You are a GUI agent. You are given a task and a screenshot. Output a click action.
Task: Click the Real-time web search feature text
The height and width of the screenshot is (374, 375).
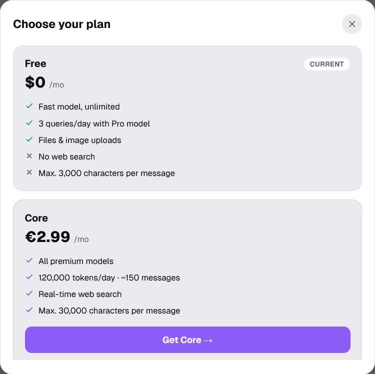(80, 294)
